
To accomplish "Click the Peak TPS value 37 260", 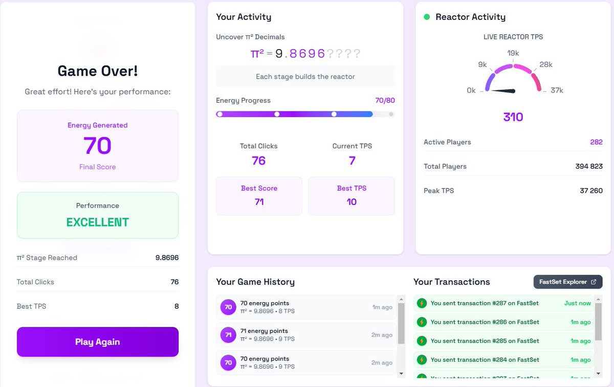I will [x=591, y=191].
